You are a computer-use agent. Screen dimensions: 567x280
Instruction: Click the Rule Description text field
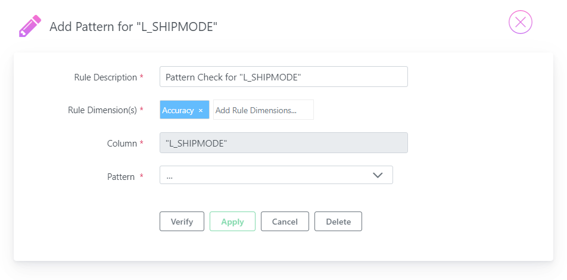[x=283, y=77]
